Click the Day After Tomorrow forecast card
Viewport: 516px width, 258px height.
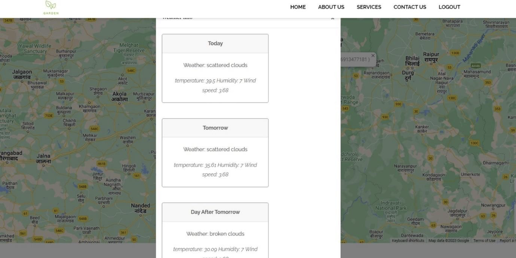(215, 230)
